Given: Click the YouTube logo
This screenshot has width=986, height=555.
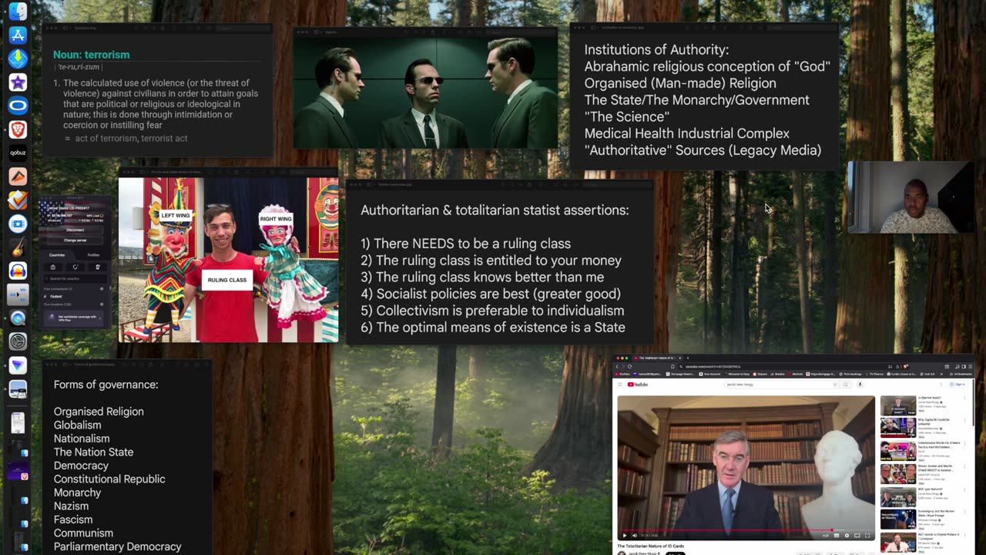Looking at the screenshot, I should (x=638, y=384).
